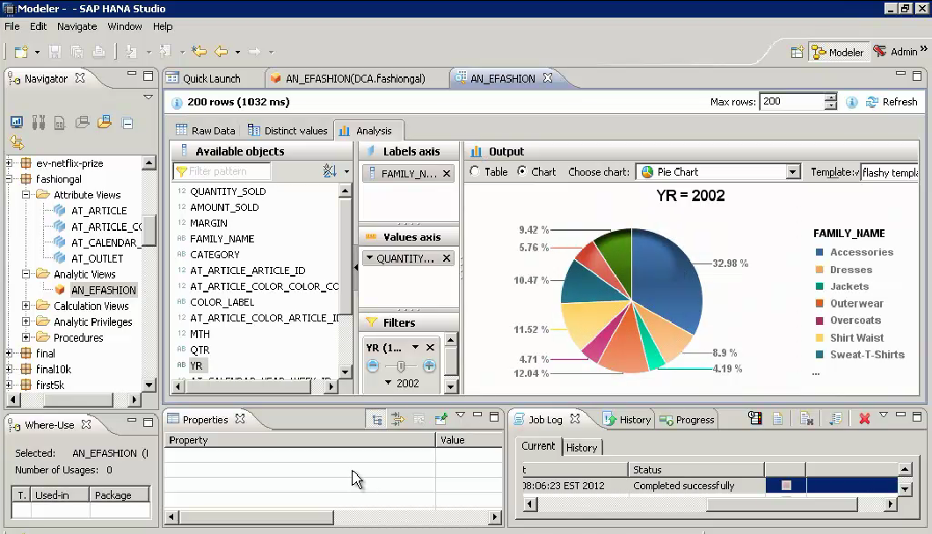
Task: Open the Navigate menu
Action: pyautogui.click(x=76, y=26)
